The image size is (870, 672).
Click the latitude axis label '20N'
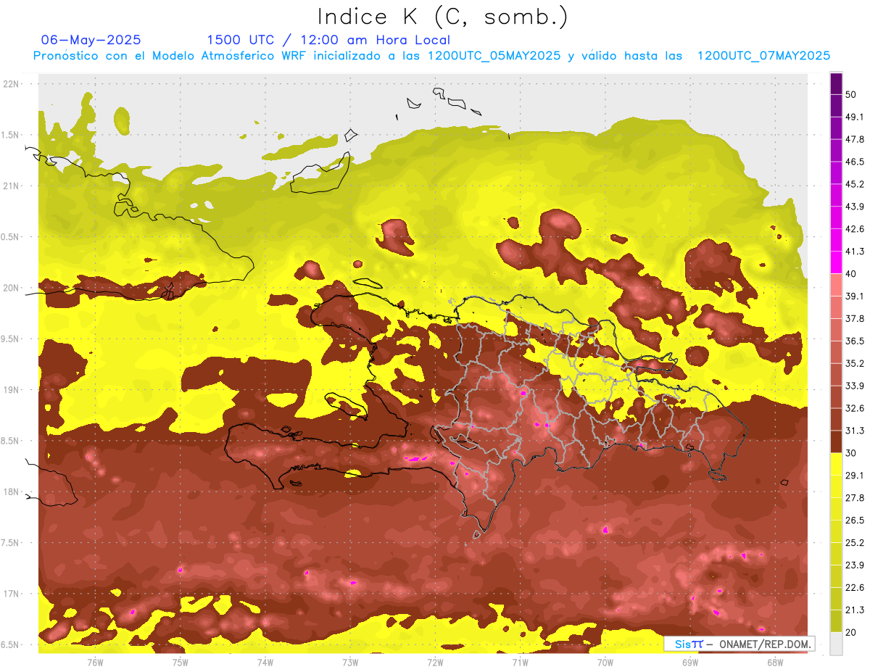click(x=12, y=289)
